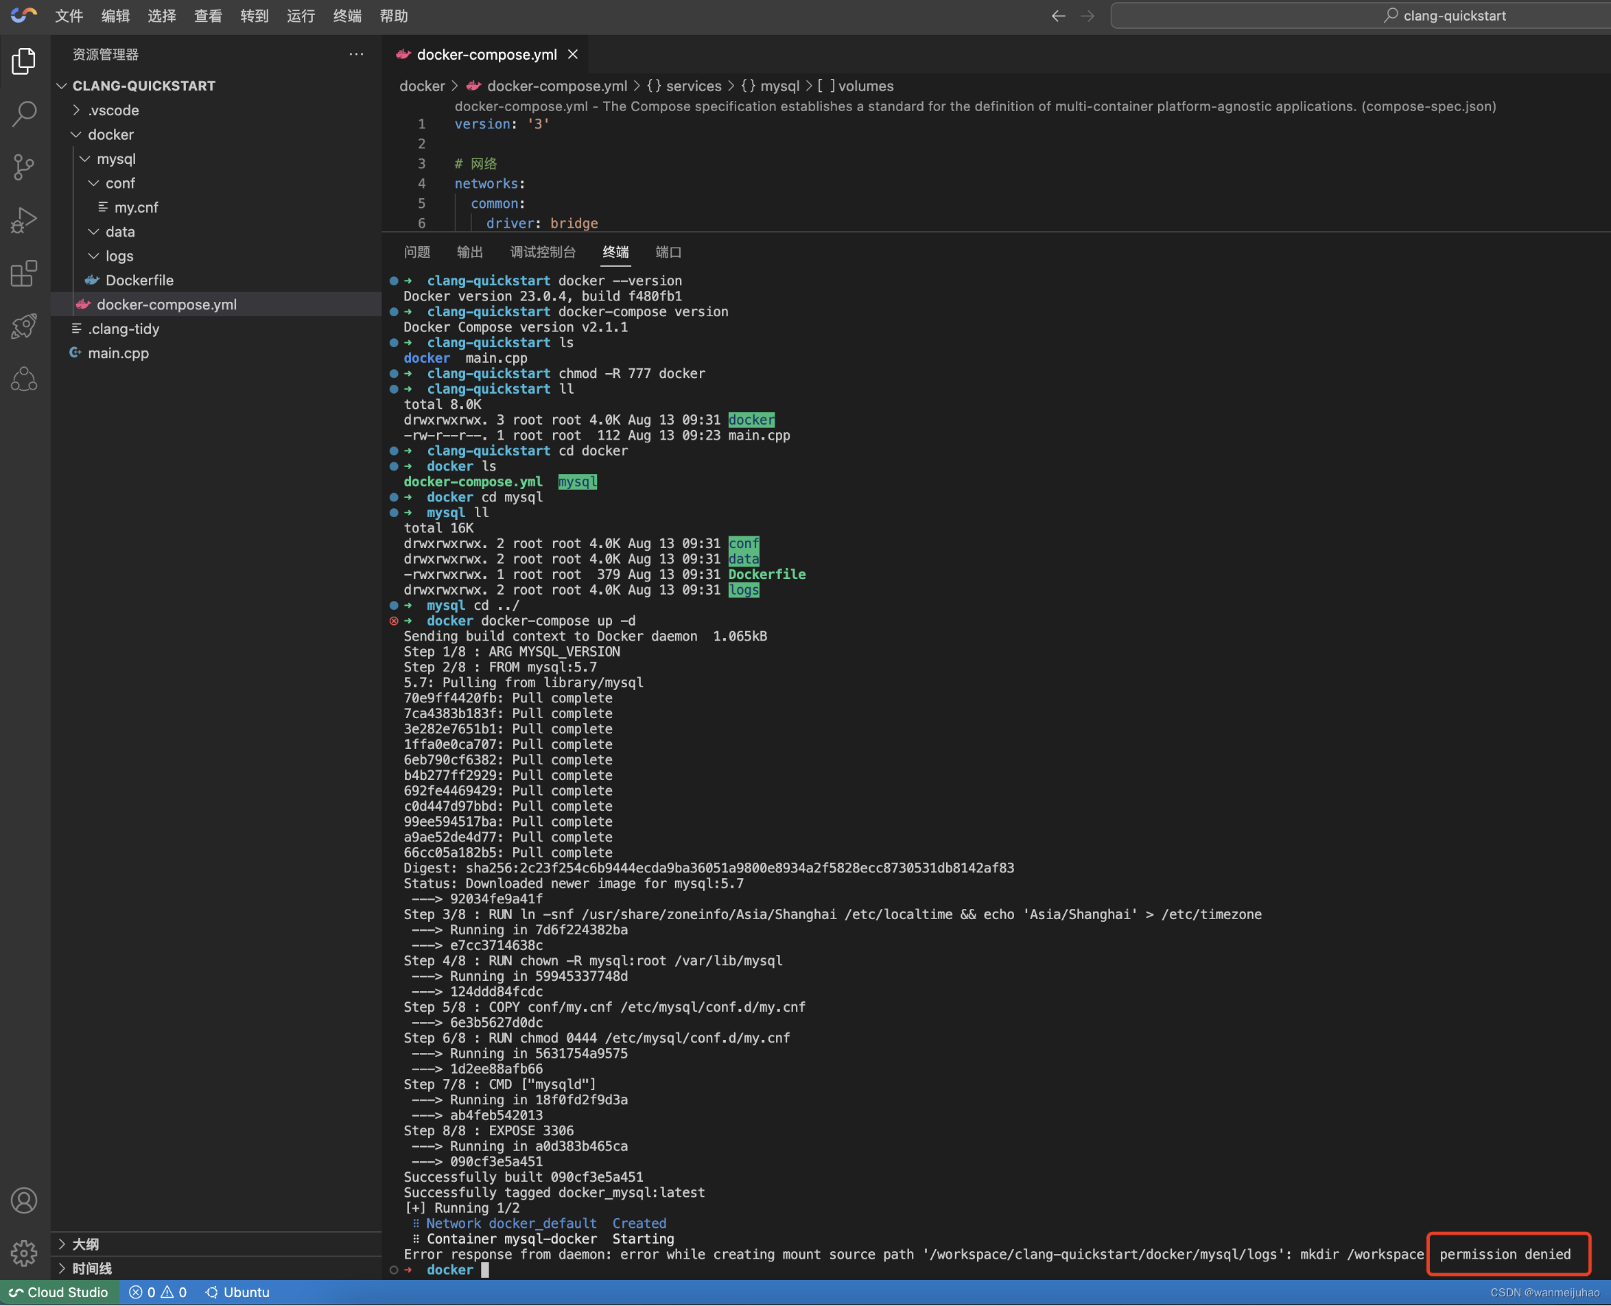Switch to the 端口 panel tab
Screen dimensions: 1611x1306
pyautogui.click(x=669, y=252)
